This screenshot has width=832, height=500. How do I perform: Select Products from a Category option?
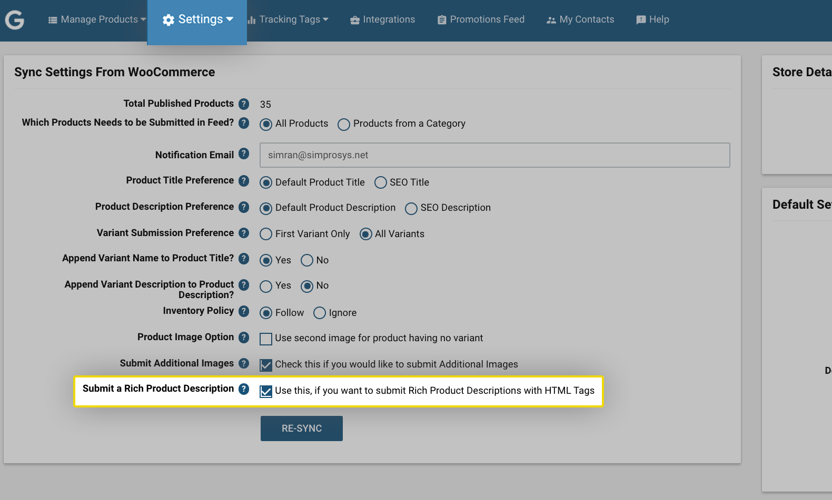point(344,125)
